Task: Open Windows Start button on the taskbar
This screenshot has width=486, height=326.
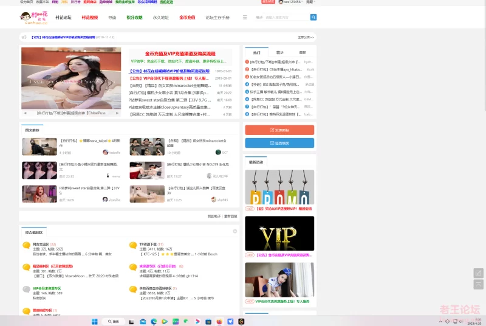Action: pyautogui.click(x=95, y=321)
